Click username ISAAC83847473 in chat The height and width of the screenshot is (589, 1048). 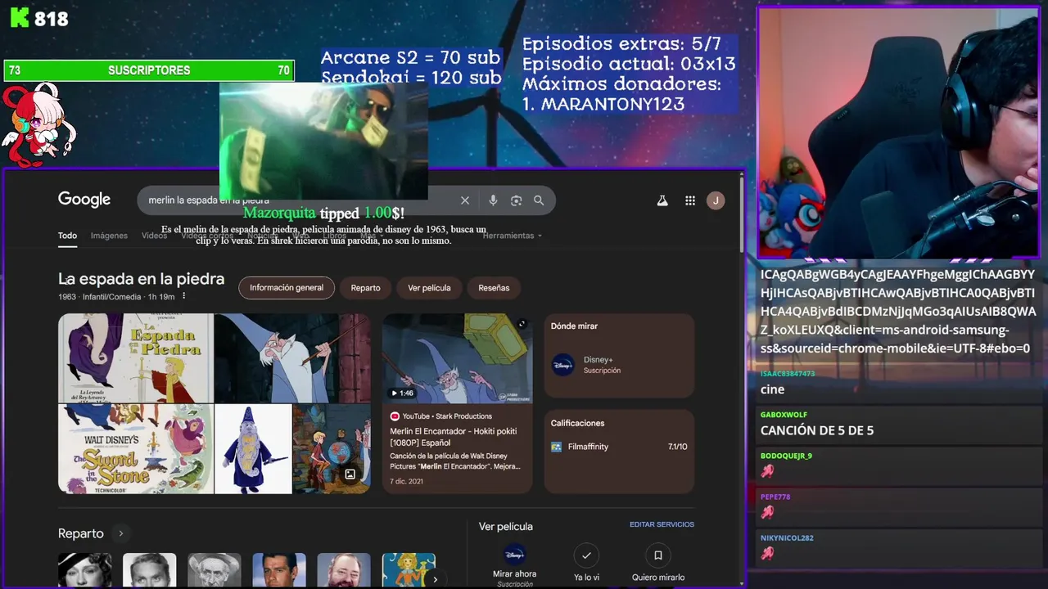click(x=788, y=374)
